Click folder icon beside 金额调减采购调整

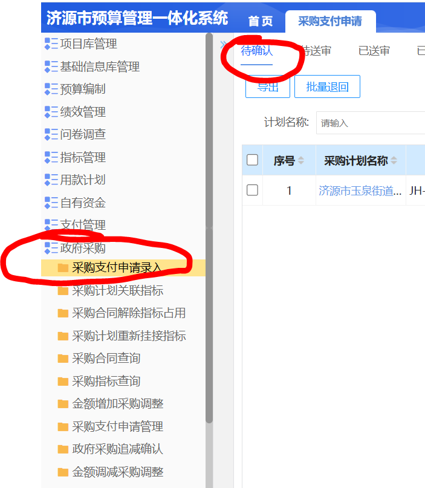pos(63,472)
